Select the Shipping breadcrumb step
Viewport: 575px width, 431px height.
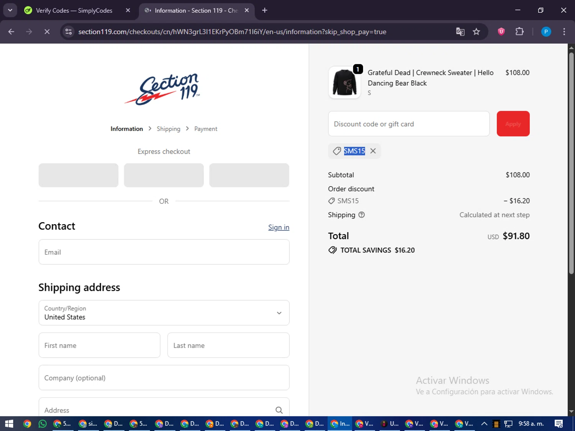tap(168, 129)
